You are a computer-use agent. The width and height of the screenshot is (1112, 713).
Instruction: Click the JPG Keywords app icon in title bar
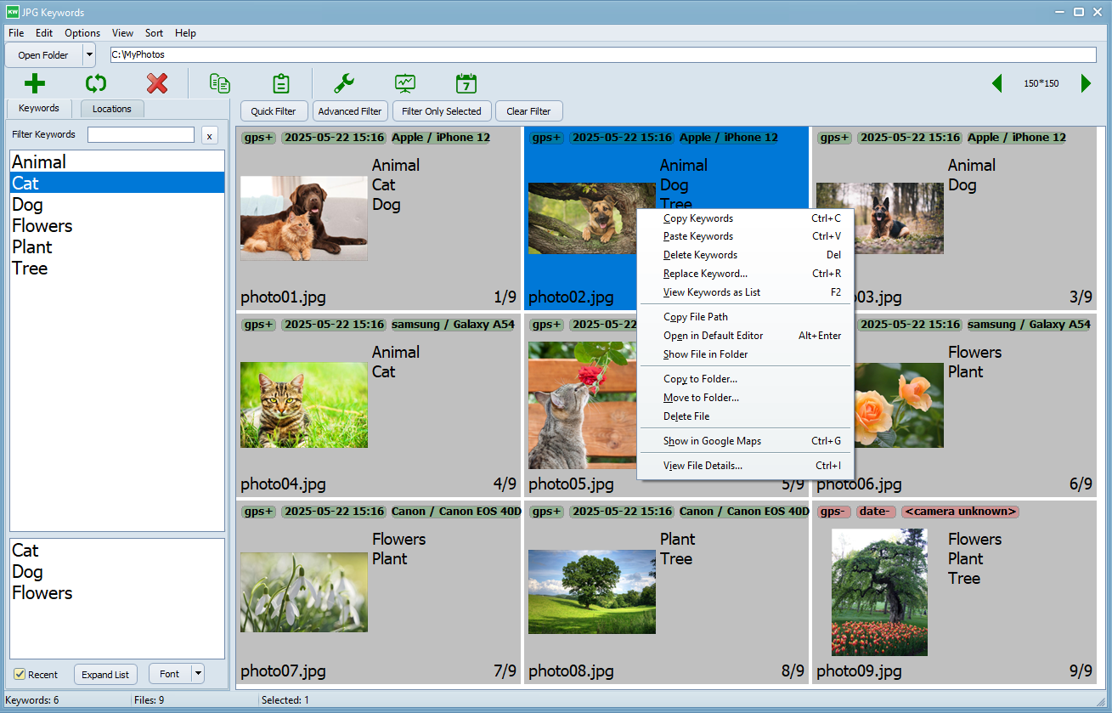tap(13, 12)
